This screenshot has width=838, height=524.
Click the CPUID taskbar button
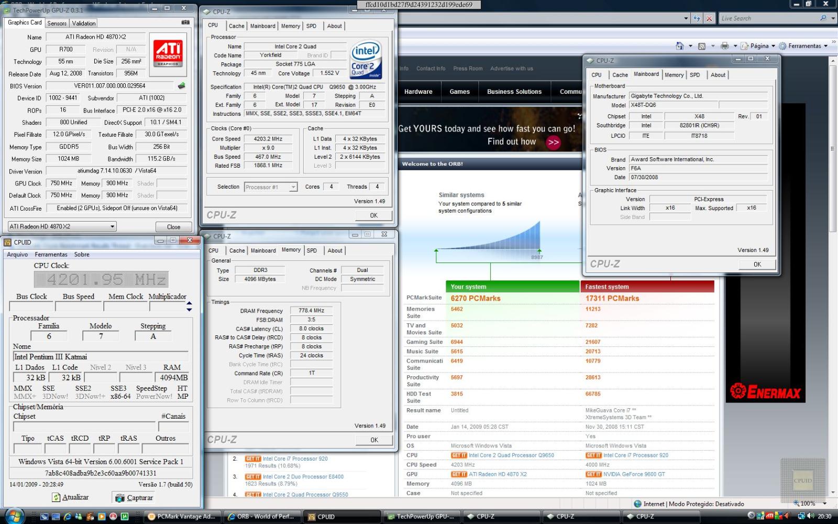[x=341, y=517]
